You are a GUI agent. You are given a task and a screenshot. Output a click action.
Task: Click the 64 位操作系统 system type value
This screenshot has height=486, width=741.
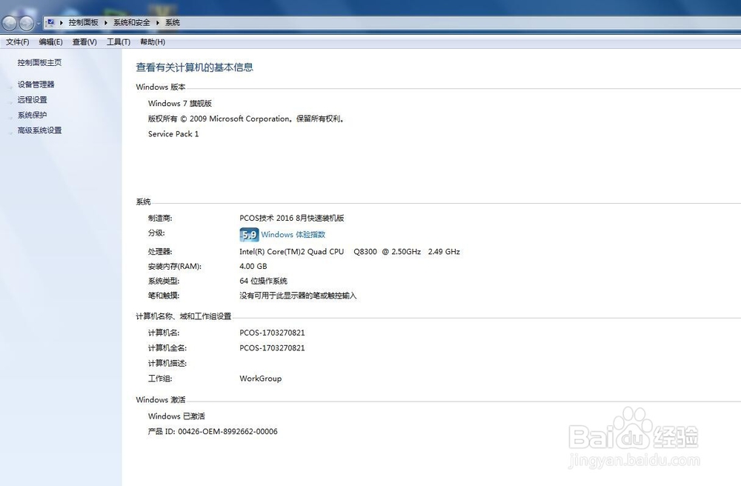point(263,281)
